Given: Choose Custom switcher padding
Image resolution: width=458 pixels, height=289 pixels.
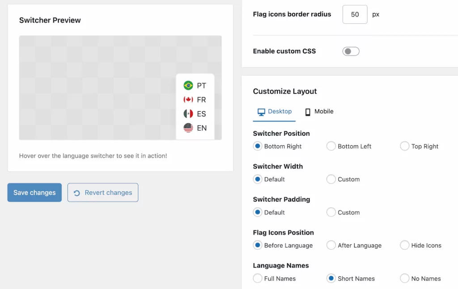Looking at the screenshot, I should (x=331, y=212).
